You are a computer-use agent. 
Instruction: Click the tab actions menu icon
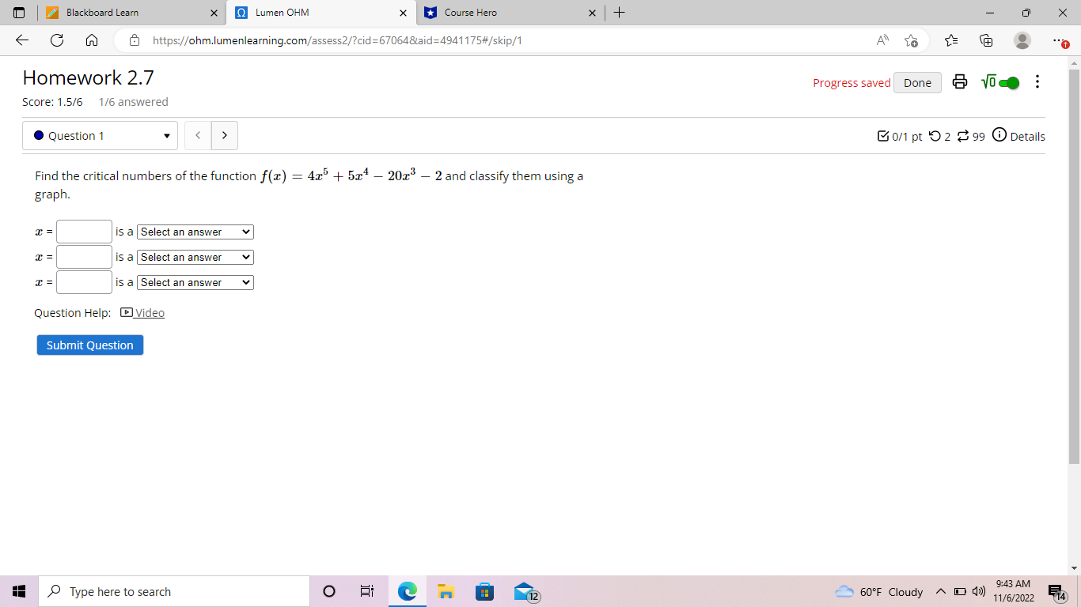coord(20,13)
